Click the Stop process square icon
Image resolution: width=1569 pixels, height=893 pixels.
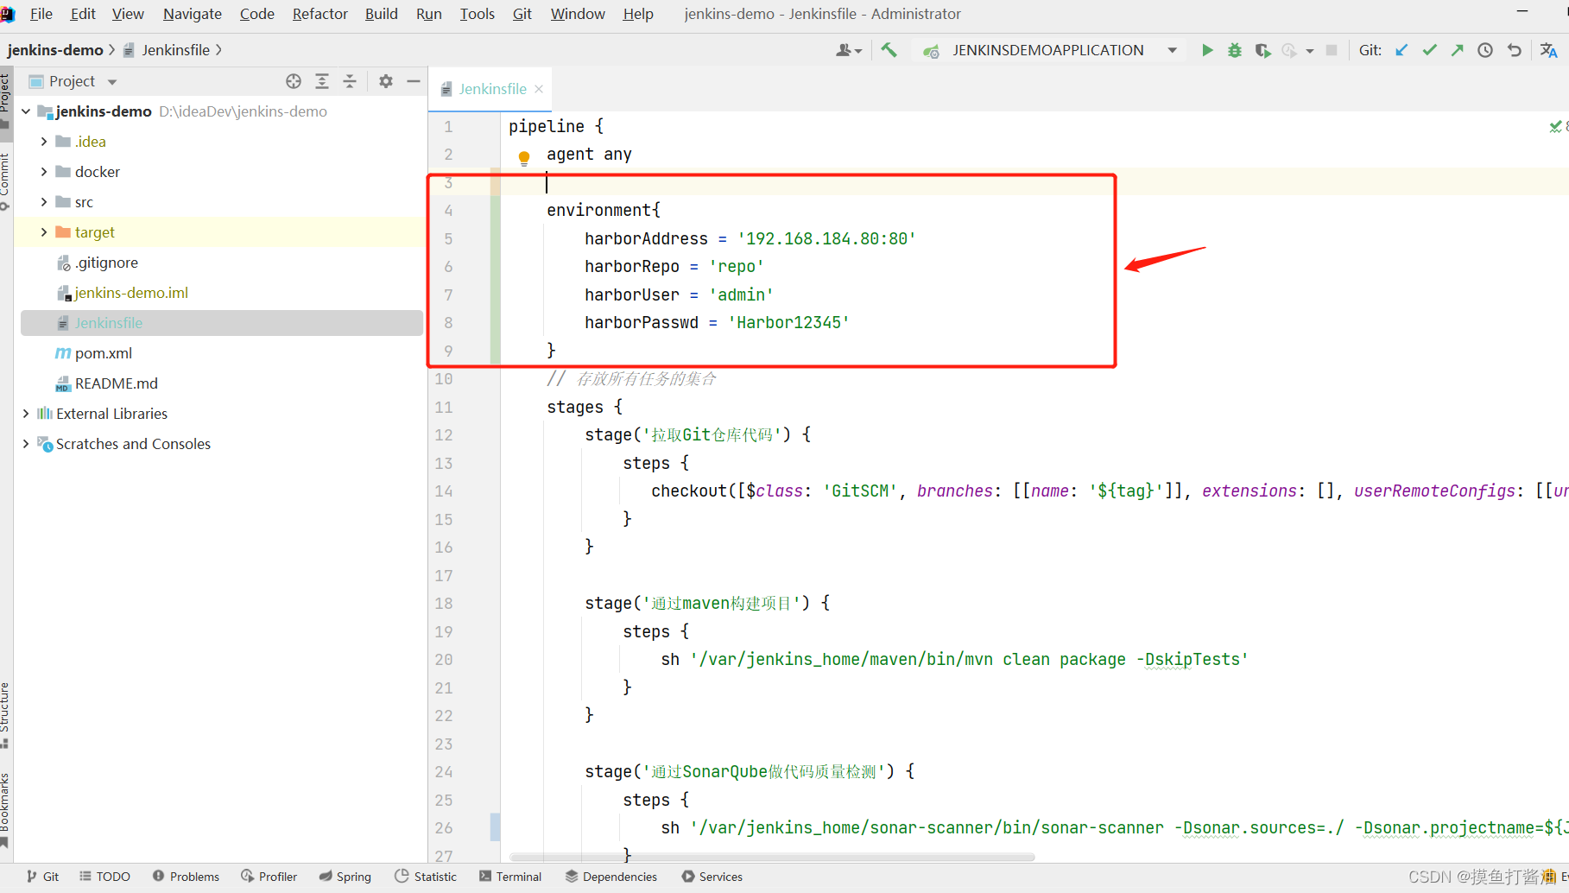click(x=1332, y=50)
